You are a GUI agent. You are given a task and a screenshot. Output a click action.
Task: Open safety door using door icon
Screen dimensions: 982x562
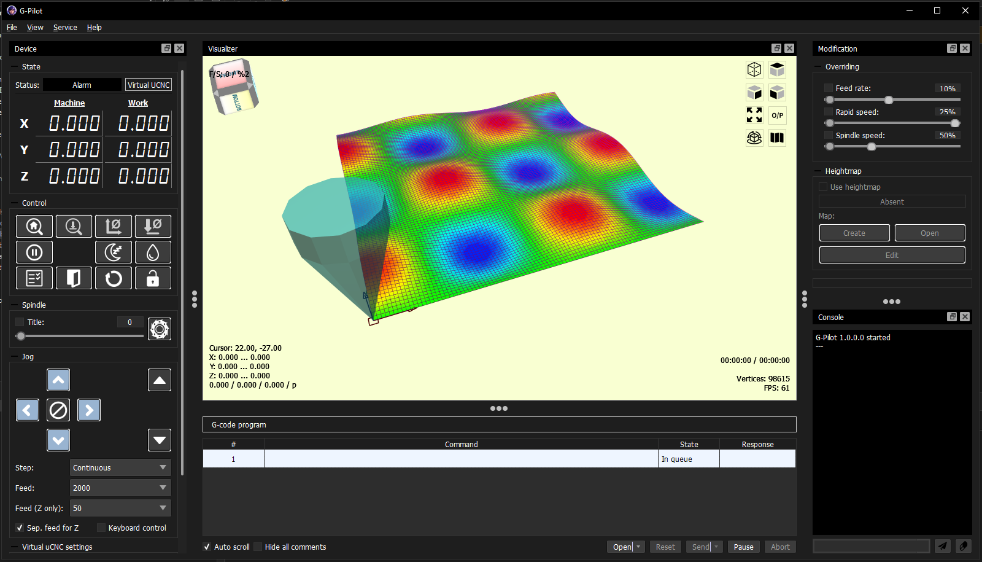click(74, 278)
